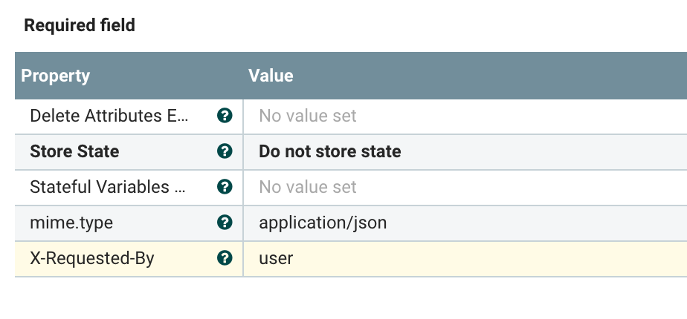Select the Store State property name

click(x=74, y=151)
